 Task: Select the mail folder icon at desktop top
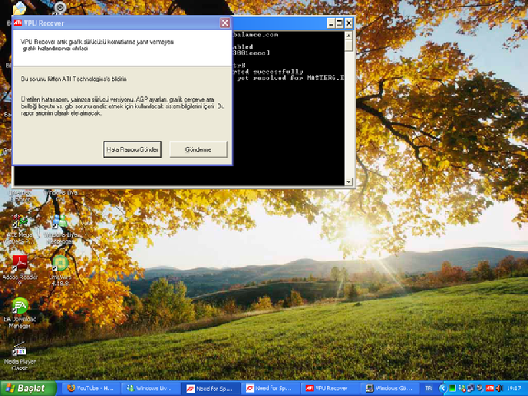[x=20, y=9]
